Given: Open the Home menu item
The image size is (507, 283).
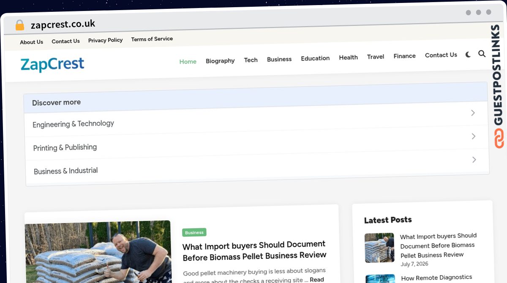Looking at the screenshot, I should point(188,62).
